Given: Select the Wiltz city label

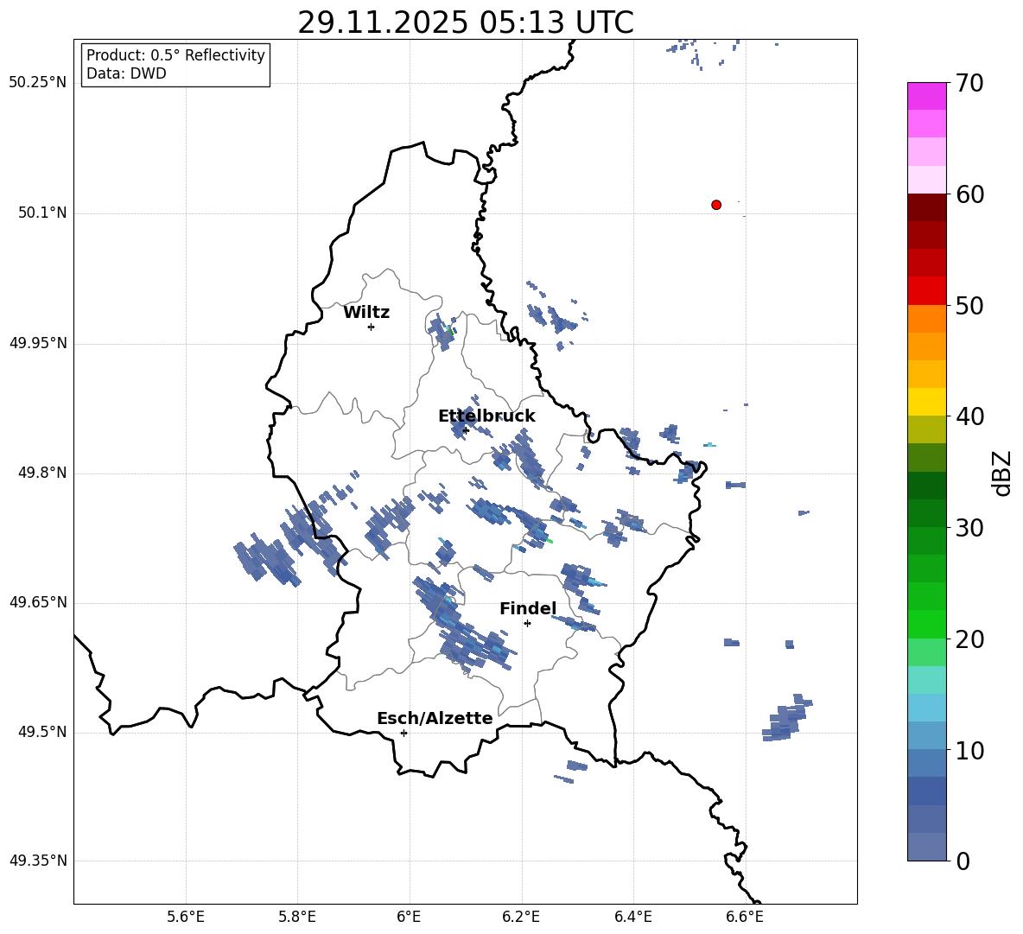Looking at the screenshot, I should (x=366, y=313).
